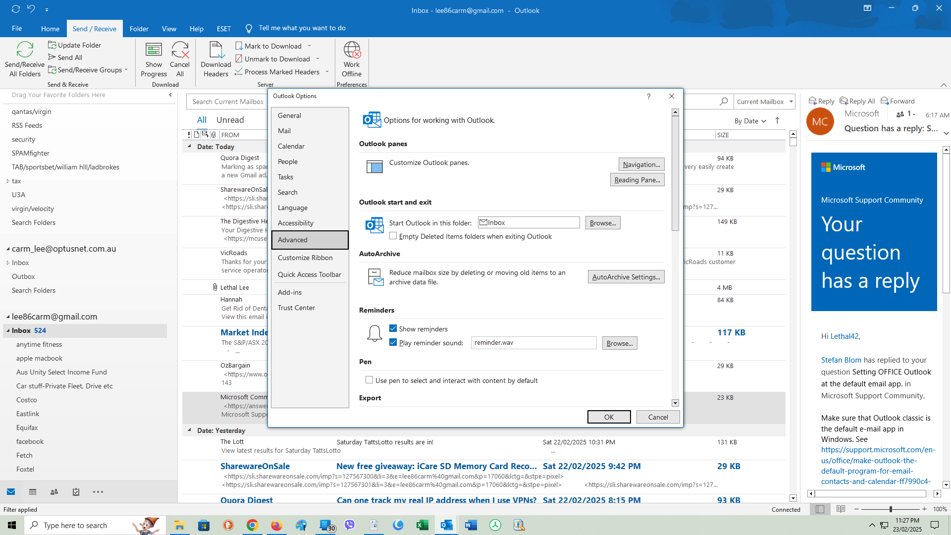The width and height of the screenshot is (951, 535).
Task: Click the reminder sound file field
Action: click(x=533, y=343)
